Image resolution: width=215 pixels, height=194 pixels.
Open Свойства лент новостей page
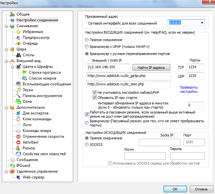[x=44, y=154]
